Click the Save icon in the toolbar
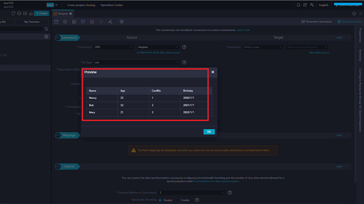Screen dimensions: 364x204 click(x=56, y=21)
